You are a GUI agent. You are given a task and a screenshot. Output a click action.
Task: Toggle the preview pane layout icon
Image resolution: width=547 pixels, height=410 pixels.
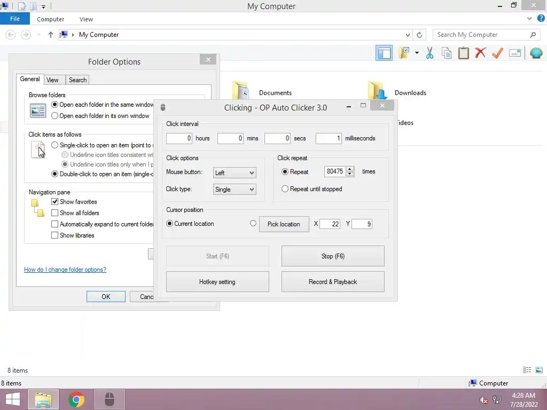coord(384,53)
